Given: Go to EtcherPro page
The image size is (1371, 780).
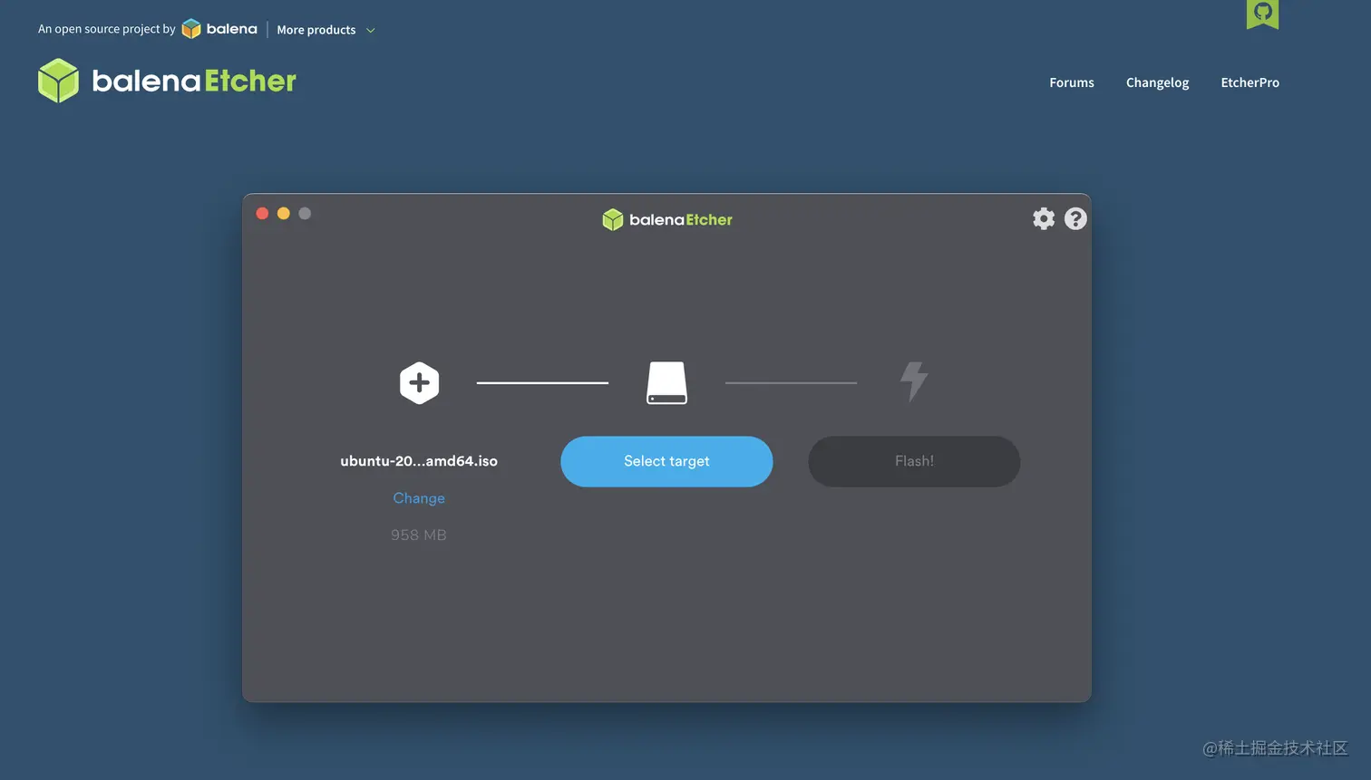Looking at the screenshot, I should (x=1249, y=82).
